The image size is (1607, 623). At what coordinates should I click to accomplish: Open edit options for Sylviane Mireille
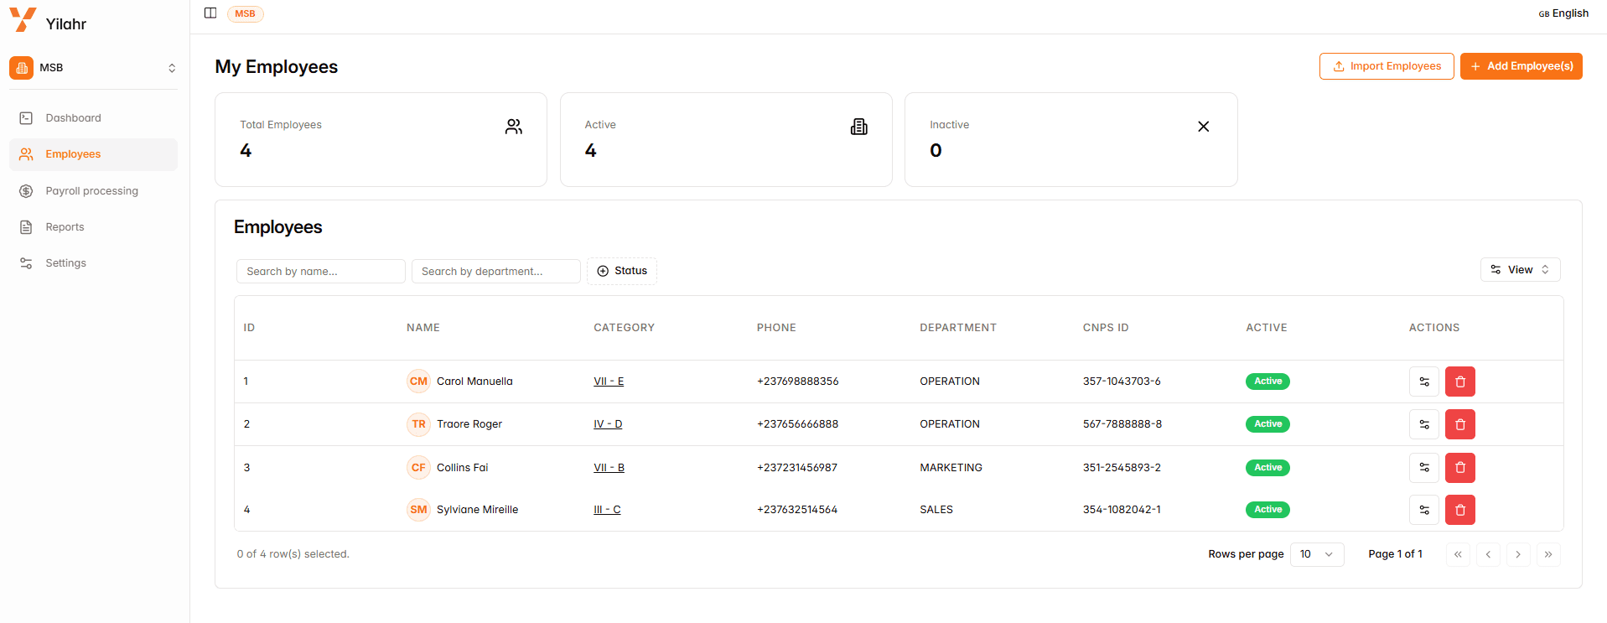pyautogui.click(x=1423, y=510)
